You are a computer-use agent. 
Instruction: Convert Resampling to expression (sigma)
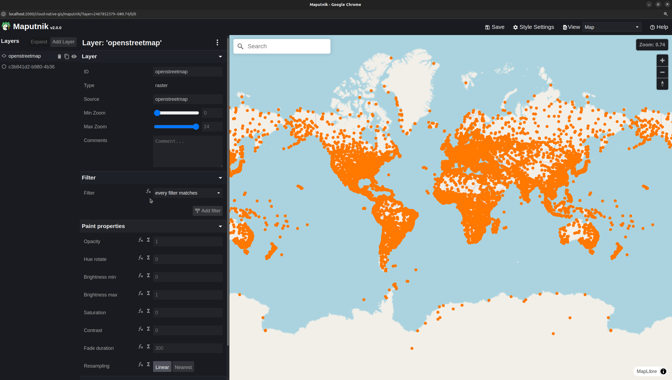pyautogui.click(x=148, y=364)
